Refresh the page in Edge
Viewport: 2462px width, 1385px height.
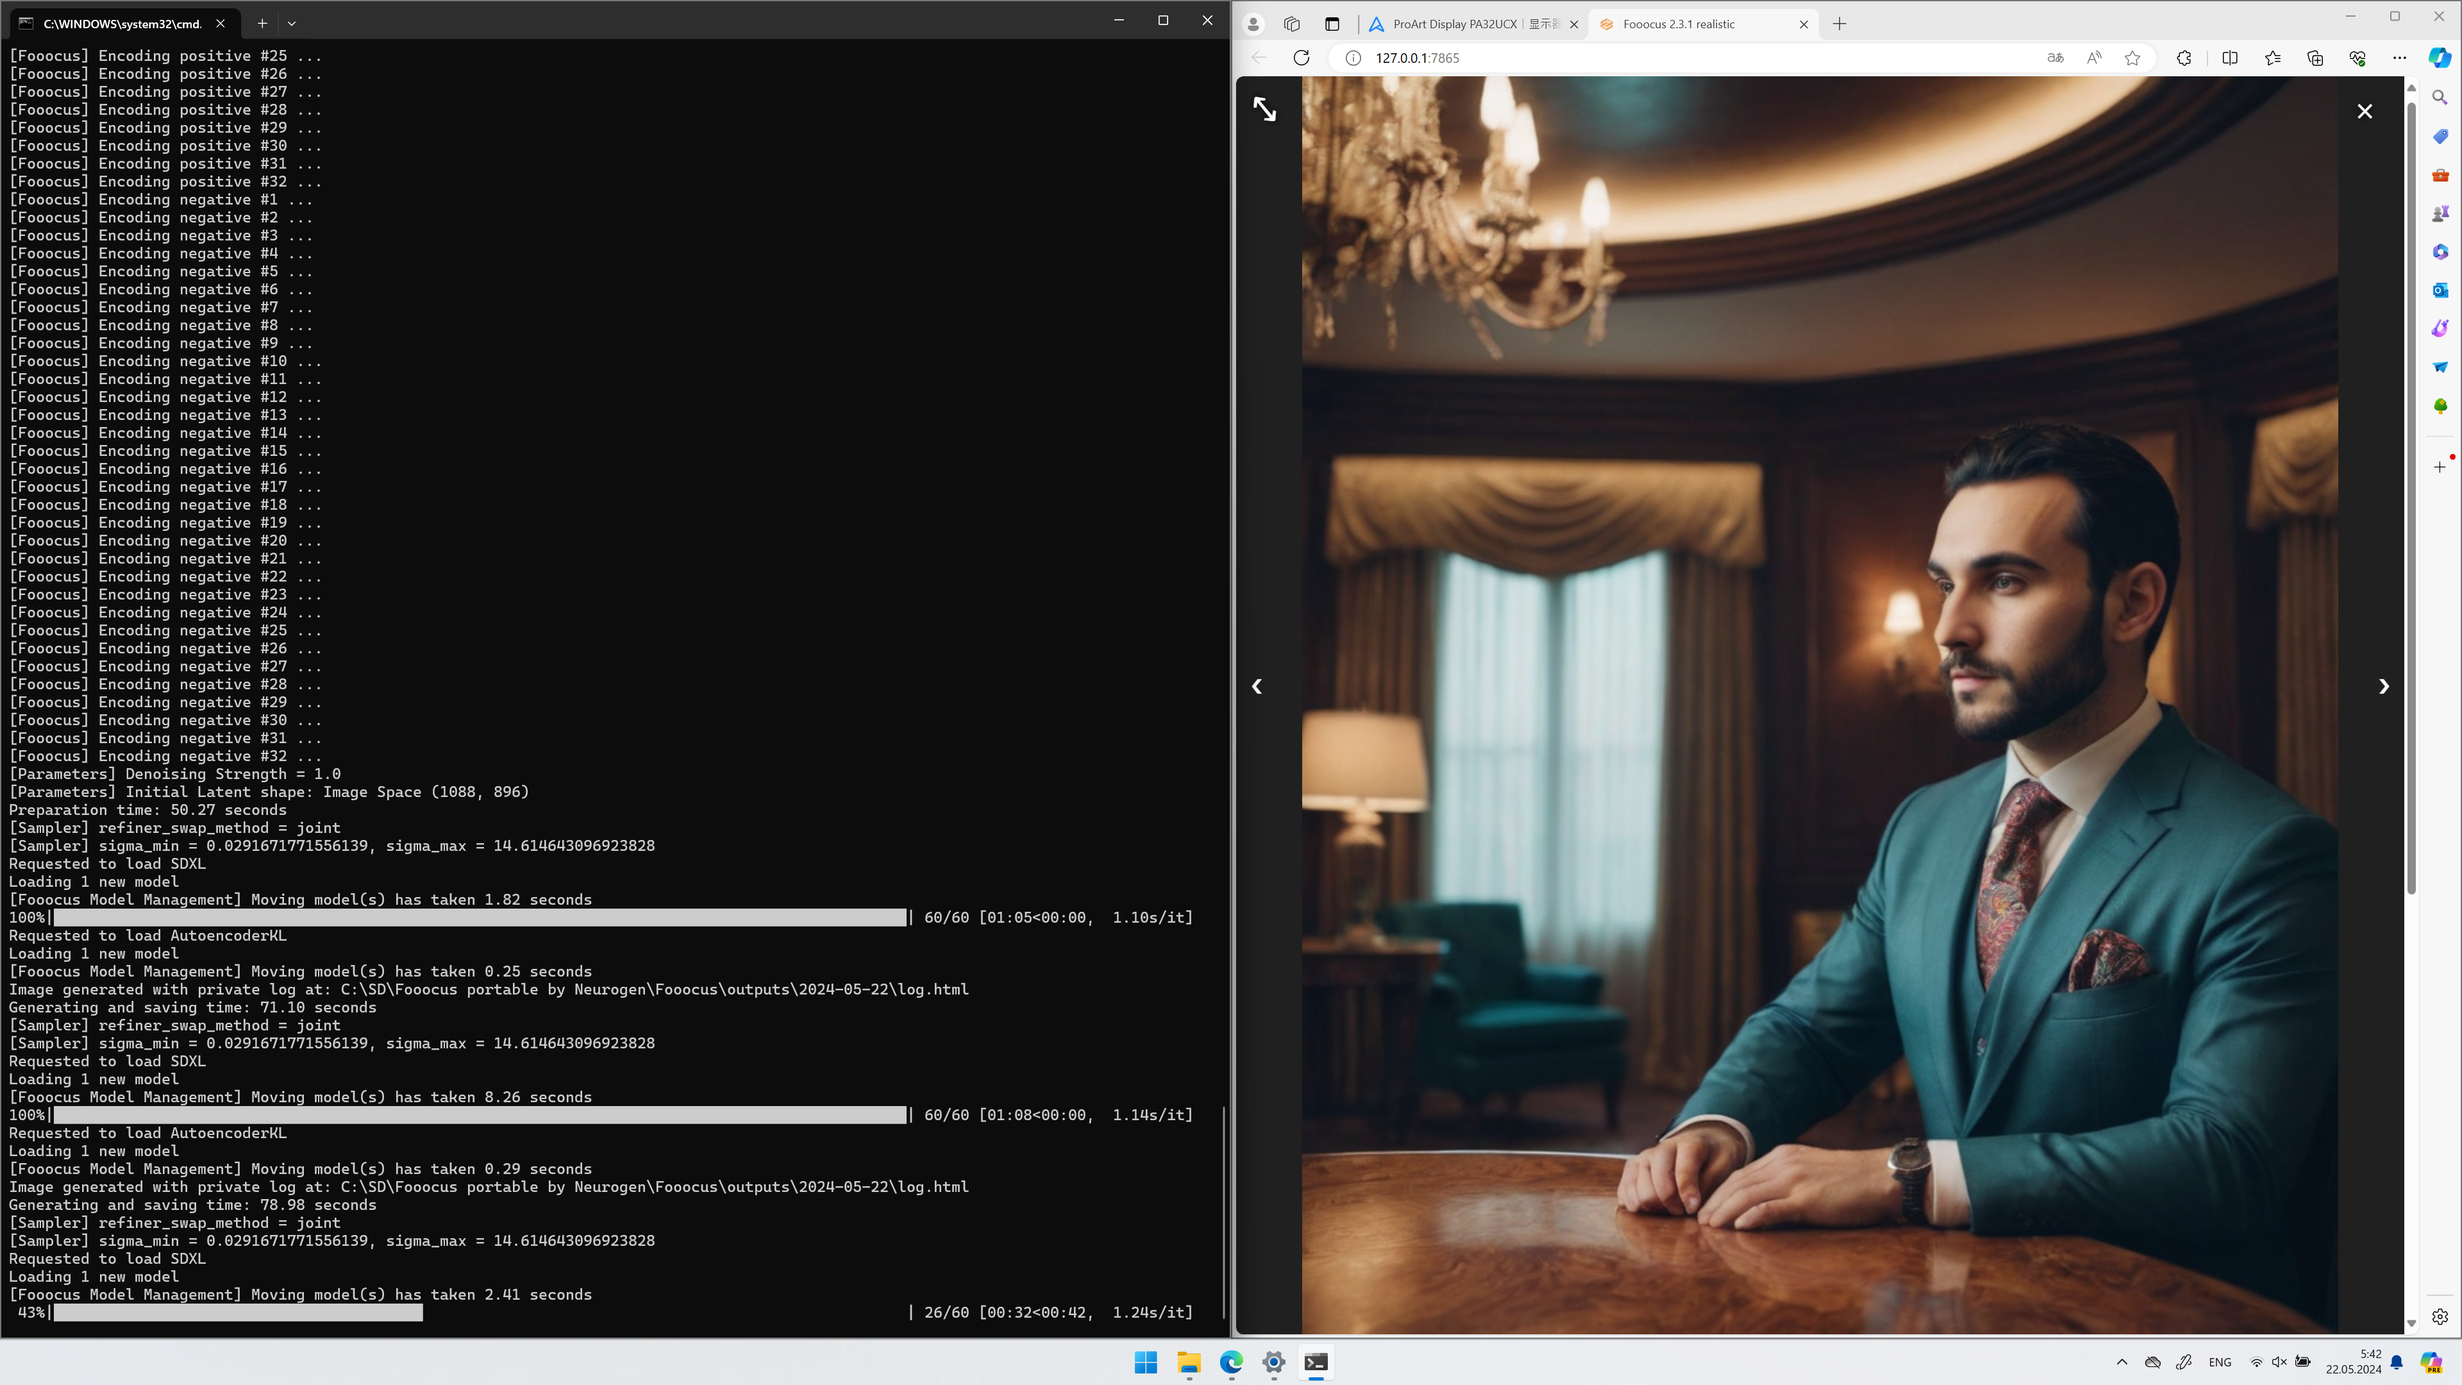(1301, 57)
